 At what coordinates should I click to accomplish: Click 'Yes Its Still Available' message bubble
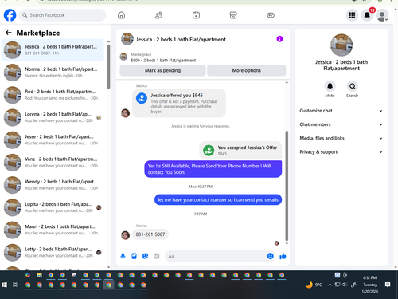[x=213, y=169]
